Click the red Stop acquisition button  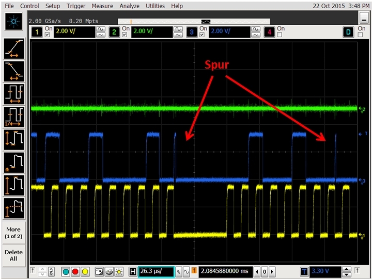[x=75, y=272]
